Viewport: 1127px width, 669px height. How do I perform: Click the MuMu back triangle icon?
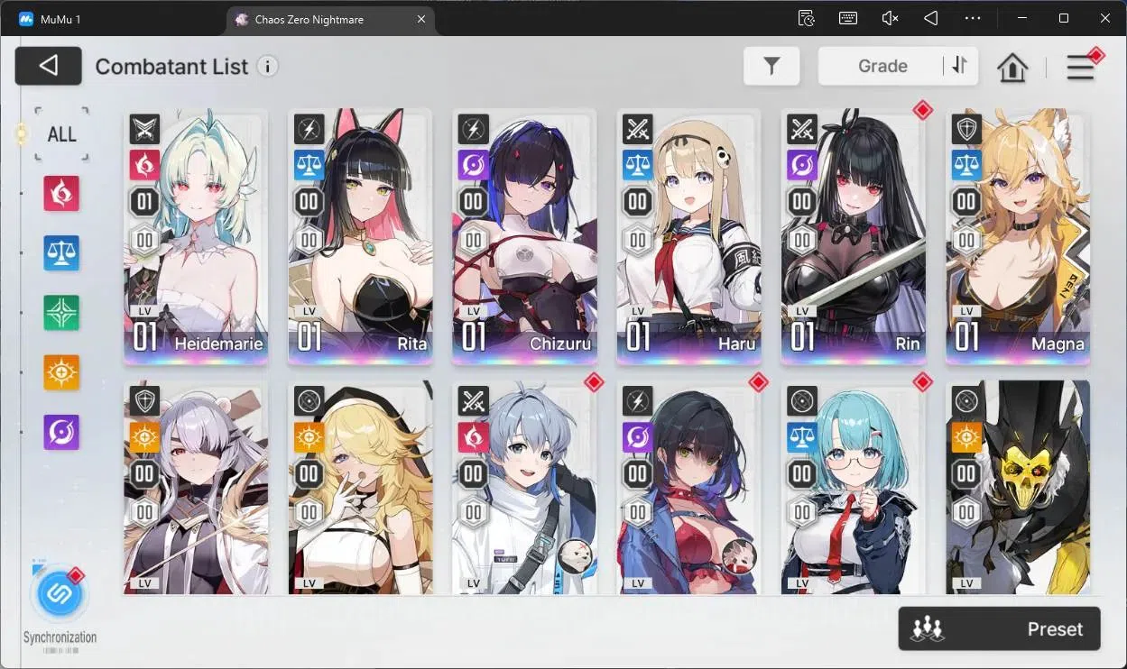point(931,18)
